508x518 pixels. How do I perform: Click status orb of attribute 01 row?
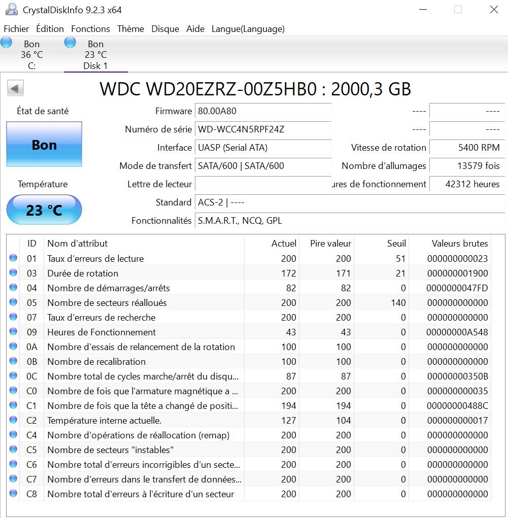tap(13, 258)
